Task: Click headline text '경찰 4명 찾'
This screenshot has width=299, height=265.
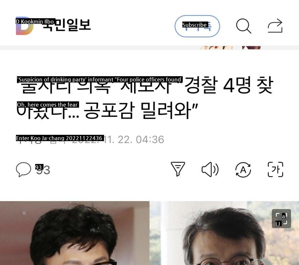Action: coord(229,85)
